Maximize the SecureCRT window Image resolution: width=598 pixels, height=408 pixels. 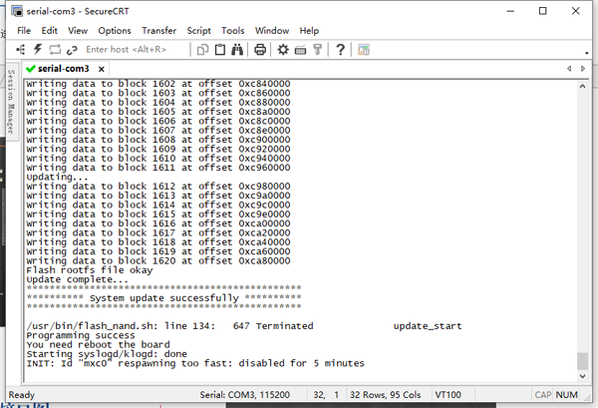pyautogui.click(x=543, y=11)
